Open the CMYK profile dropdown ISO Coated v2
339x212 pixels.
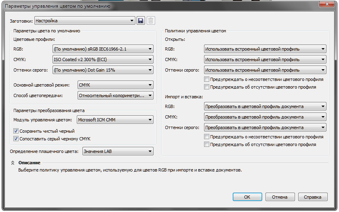coord(103,59)
